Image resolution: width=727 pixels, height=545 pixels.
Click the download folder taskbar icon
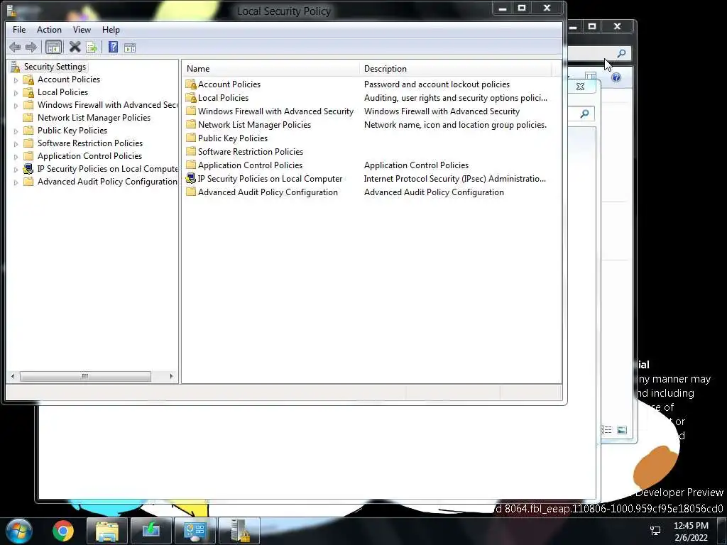point(151,531)
